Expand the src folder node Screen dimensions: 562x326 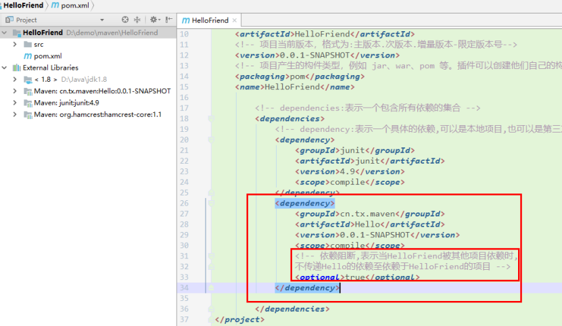15,44
